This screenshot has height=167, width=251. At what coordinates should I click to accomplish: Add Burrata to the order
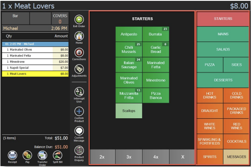coord(156,34)
